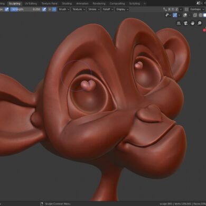Set brush direction to Add (plus)
The height and width of the screenshot is (206, 206).
(x=50, y=10)
